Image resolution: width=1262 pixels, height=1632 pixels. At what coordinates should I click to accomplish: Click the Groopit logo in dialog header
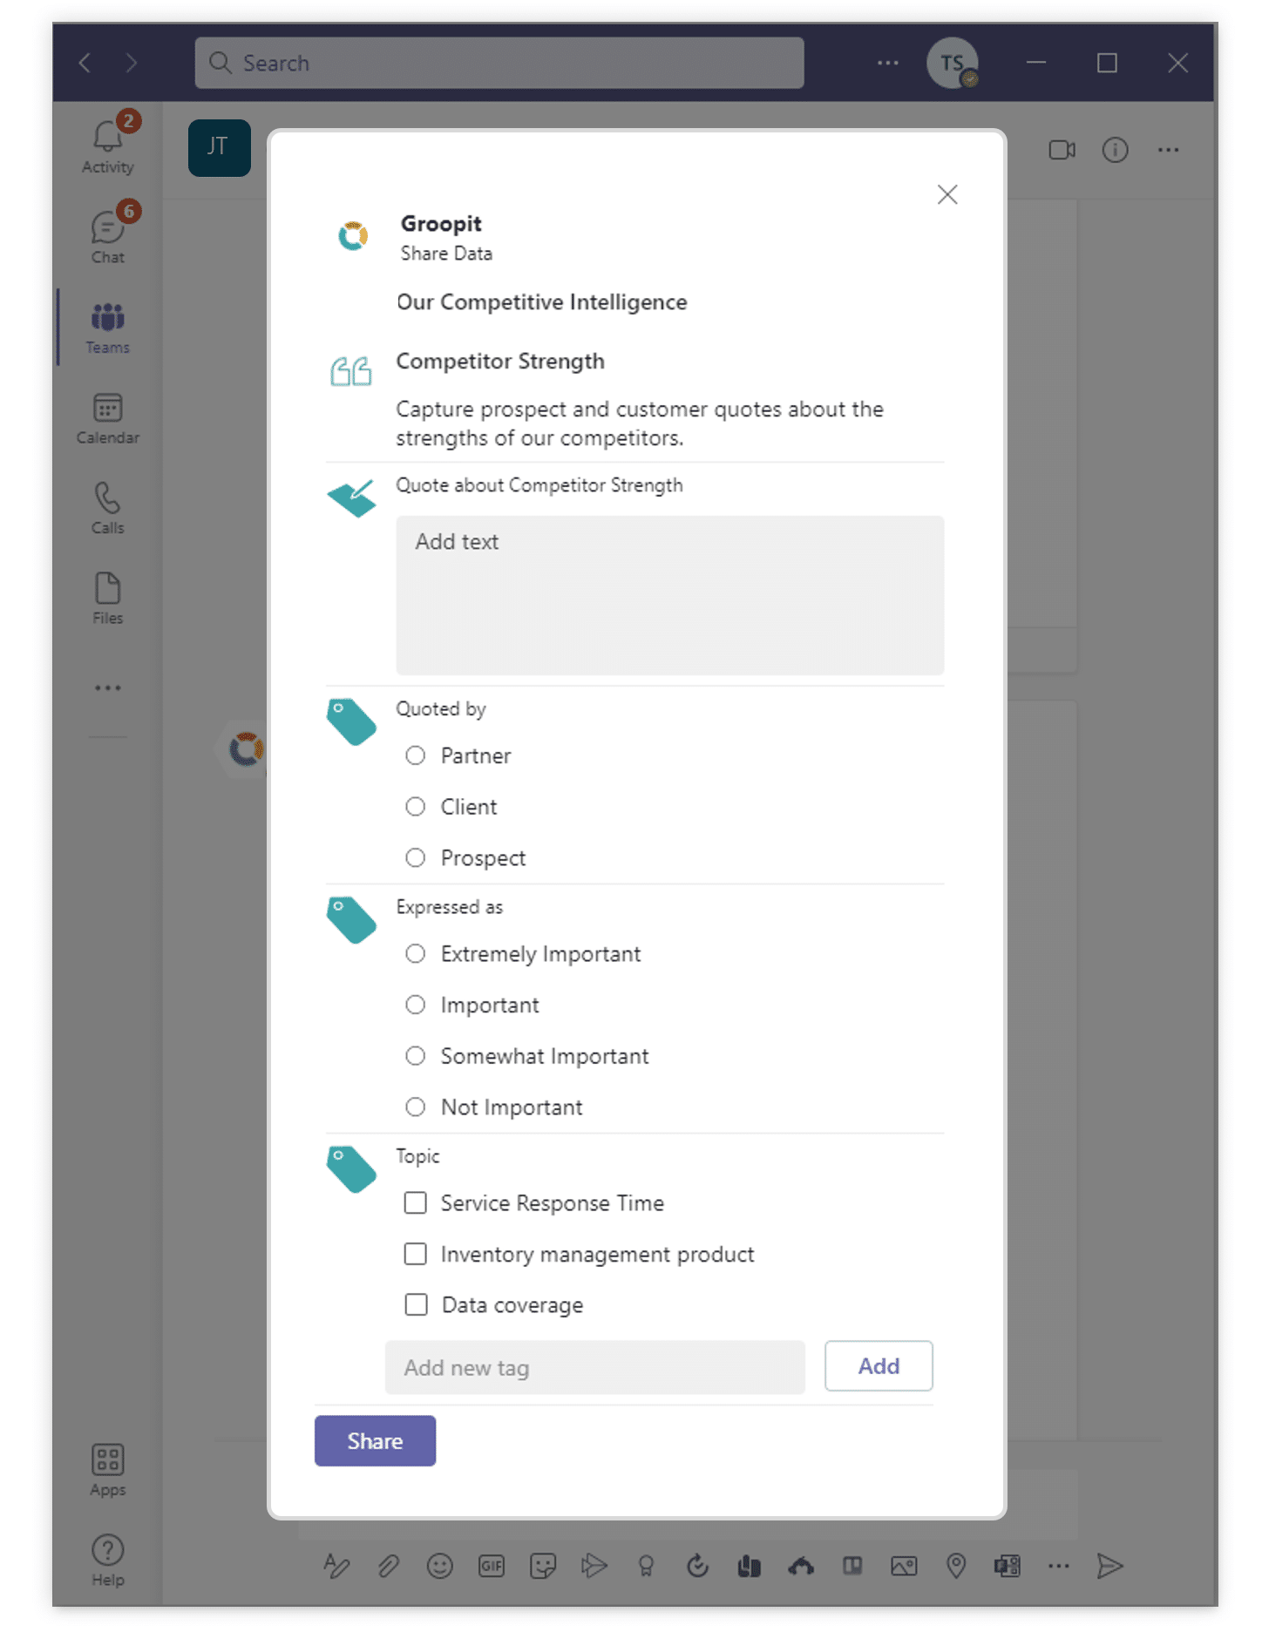(353, 236)
